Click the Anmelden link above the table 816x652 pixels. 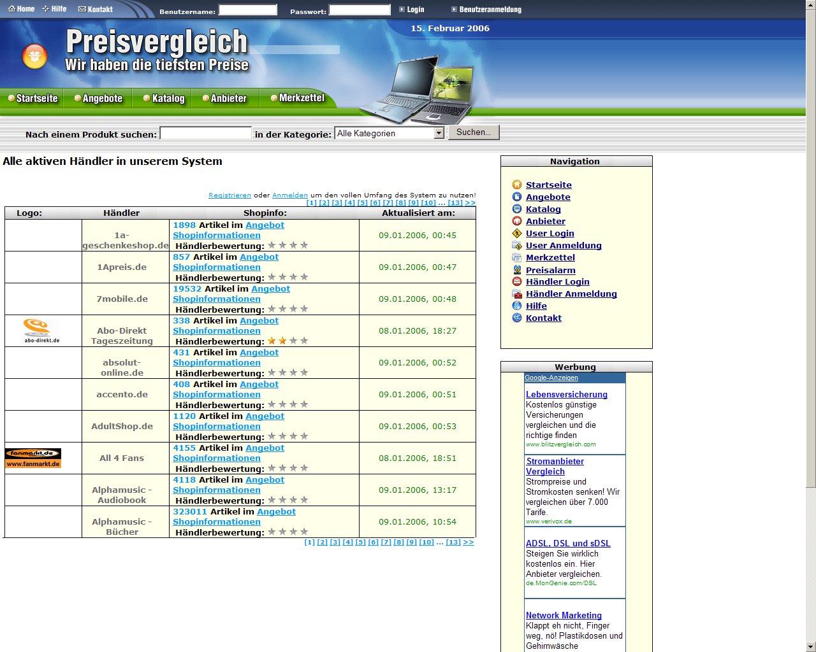[290, 195]
